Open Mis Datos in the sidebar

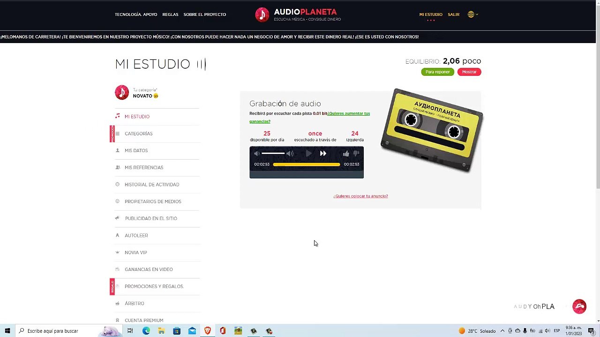tap(136, 151)
